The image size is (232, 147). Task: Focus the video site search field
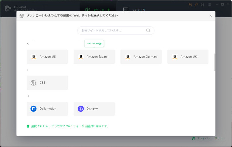[116, 30]
